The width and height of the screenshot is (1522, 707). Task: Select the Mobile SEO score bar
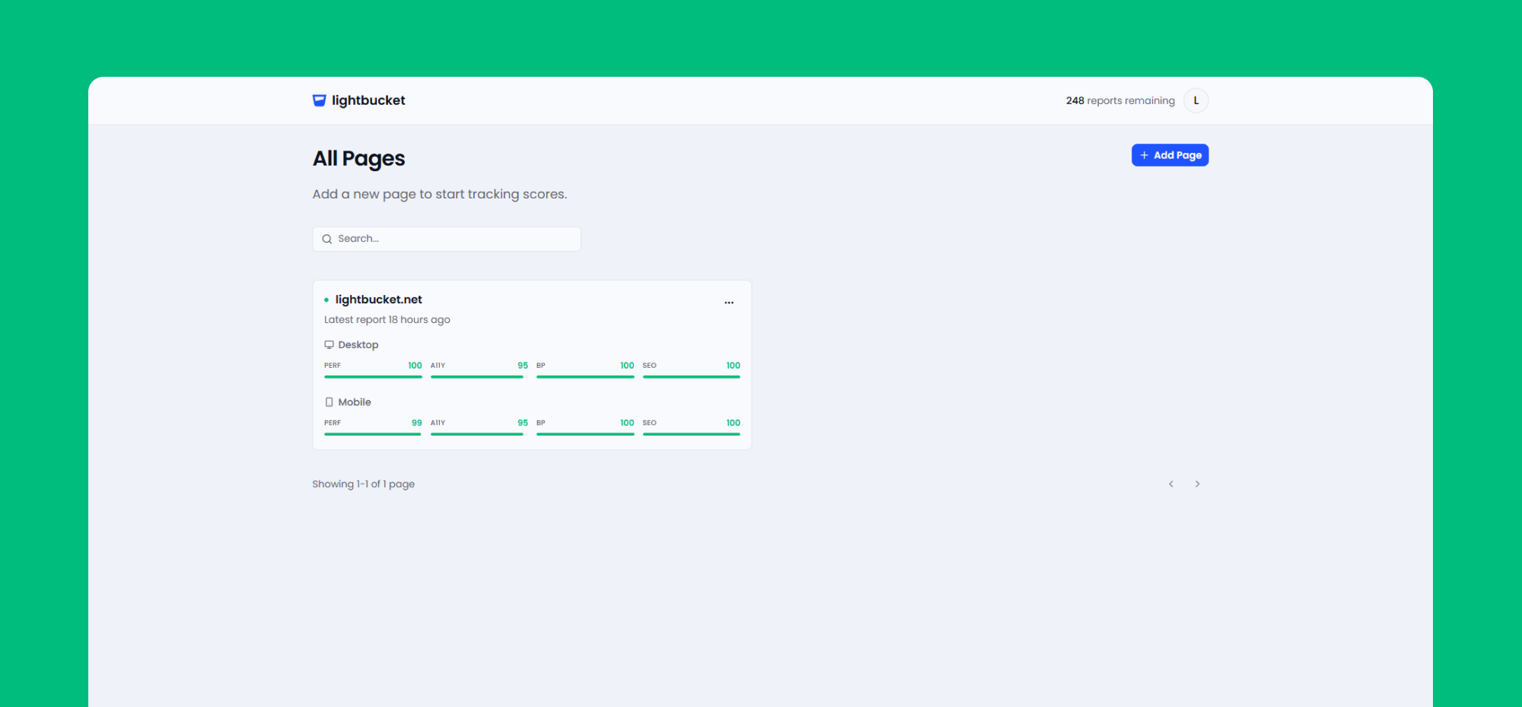[x=691, y=434]
